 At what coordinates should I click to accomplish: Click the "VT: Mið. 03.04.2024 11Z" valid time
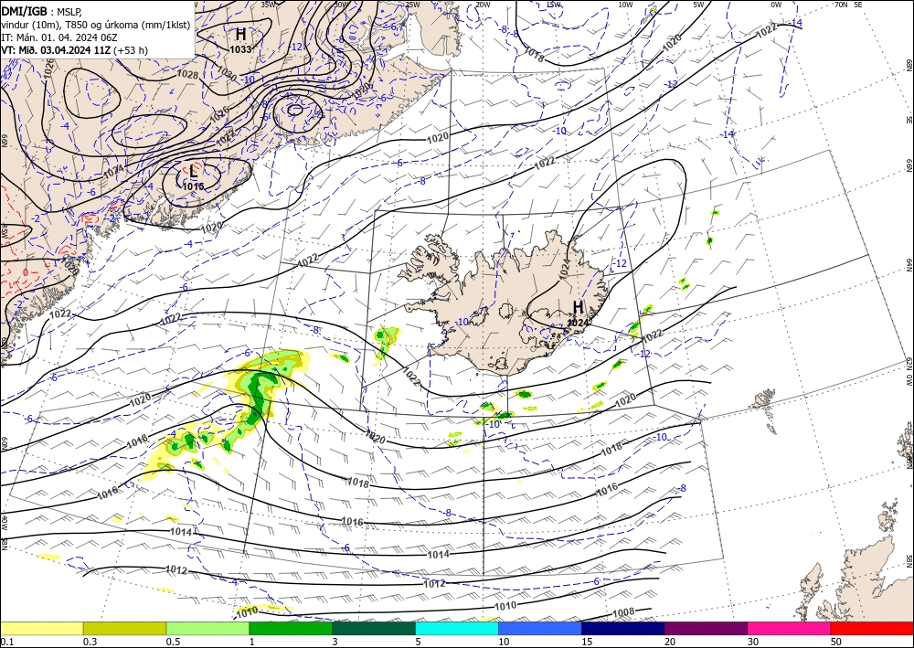tap(56, 50)
